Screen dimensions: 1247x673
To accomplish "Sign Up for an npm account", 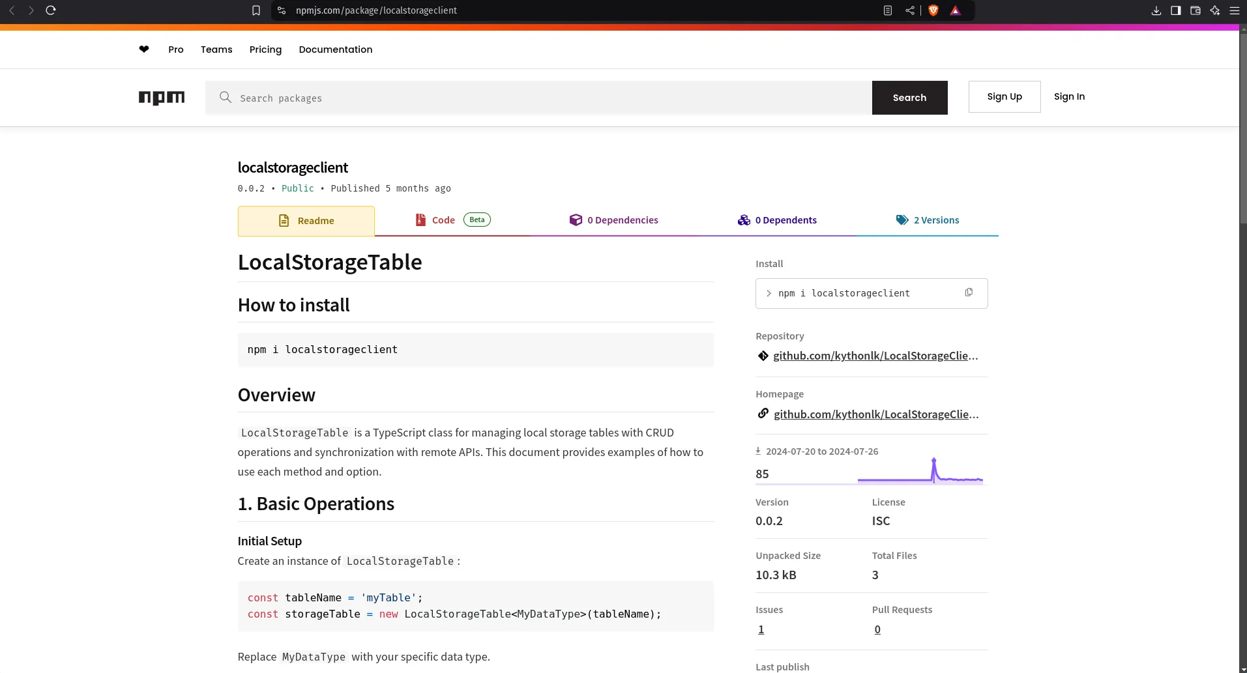I will point(1005,96).
